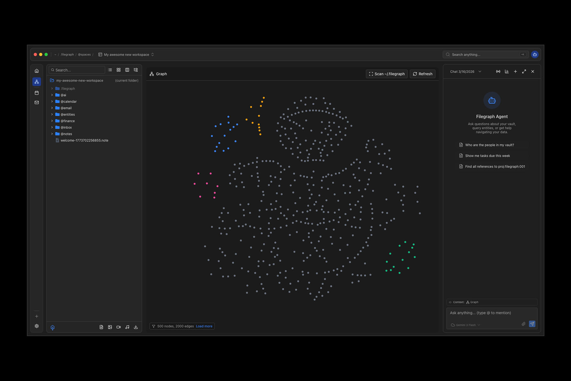Switch file browser to list view

(110, 70)
